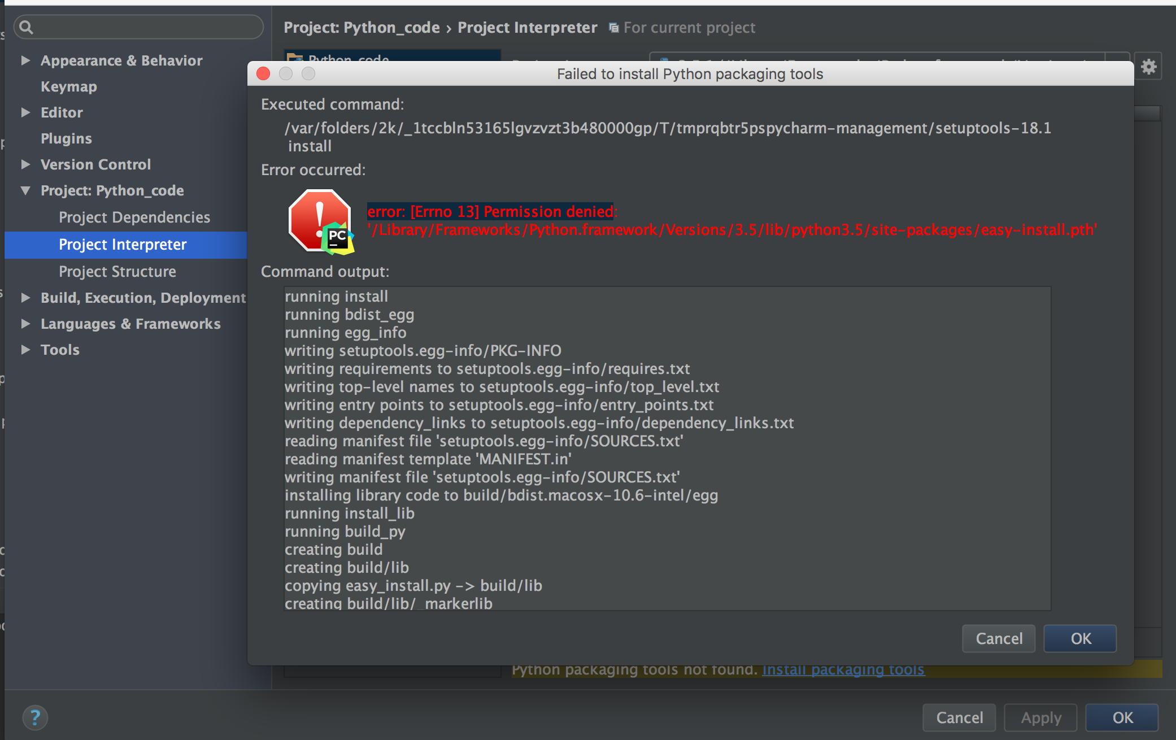Open Plugins settings page
Viewport: 1176px width, 740px height.
[66, 138]
